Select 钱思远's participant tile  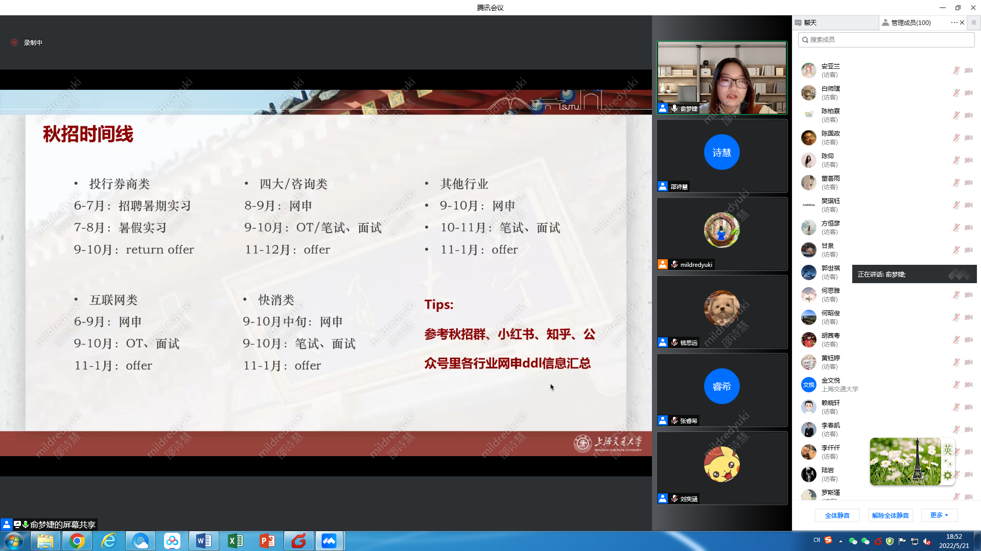click(x=721, y=312)
